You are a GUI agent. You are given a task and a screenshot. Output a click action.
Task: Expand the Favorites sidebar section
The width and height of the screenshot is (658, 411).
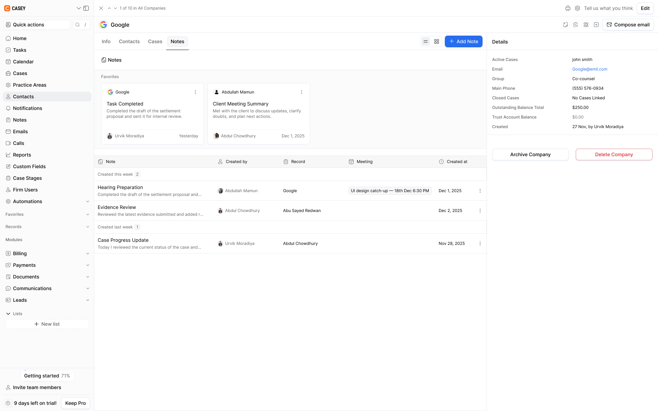tap(88, 214)
